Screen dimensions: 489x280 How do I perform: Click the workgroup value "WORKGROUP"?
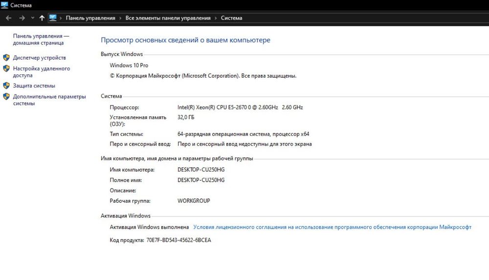point(194,201)
